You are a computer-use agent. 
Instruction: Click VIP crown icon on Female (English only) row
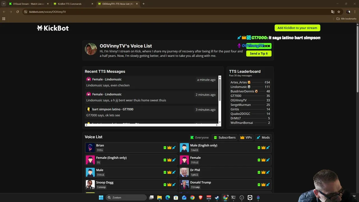click(169, 160)
